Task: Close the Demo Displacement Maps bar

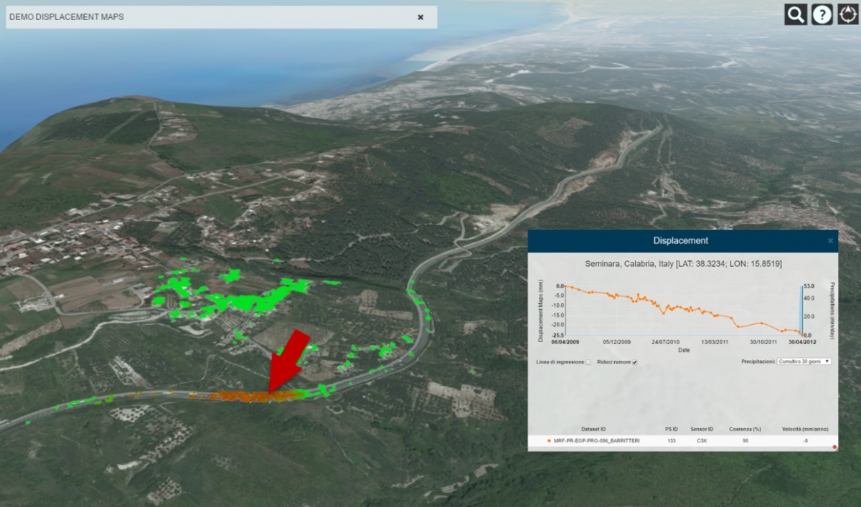Action: tap(420, 17)
